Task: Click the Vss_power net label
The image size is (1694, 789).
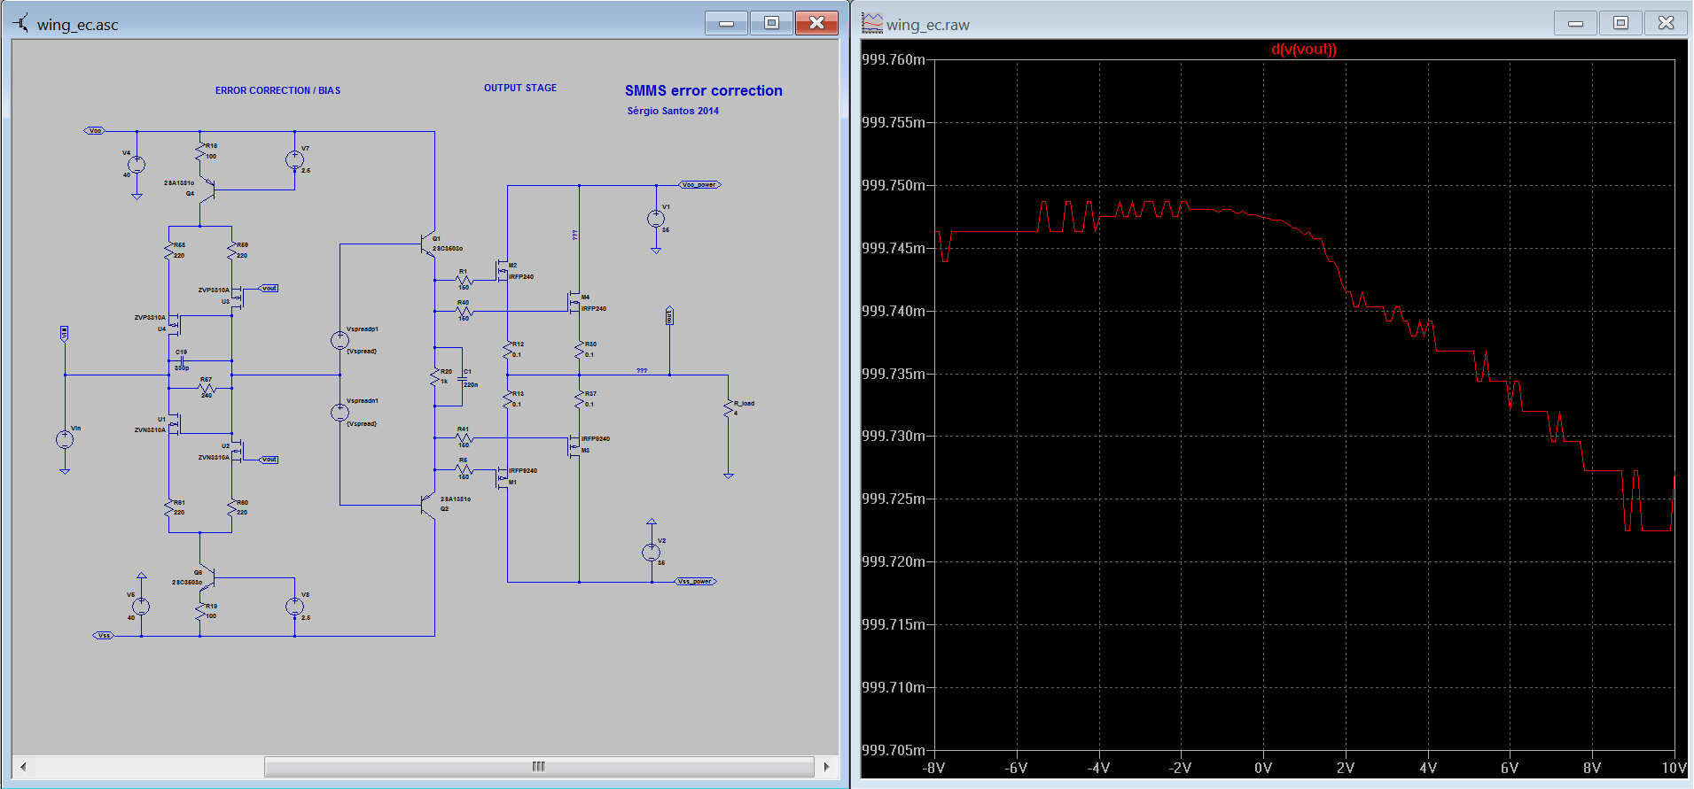Action: (x=696, y=582)
